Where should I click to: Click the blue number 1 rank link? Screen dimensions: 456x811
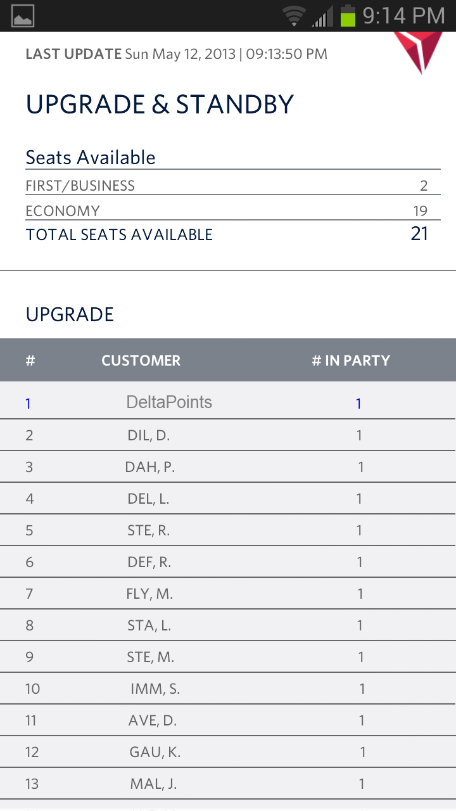pyautogui.click(x=28, y=404)
